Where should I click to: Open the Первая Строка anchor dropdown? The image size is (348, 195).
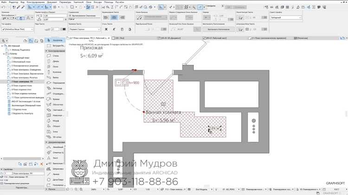pos(84,29)
